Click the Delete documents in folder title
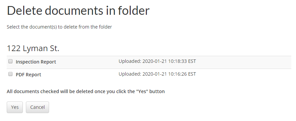This screenshot has height=121, width=296. [78, 10]
